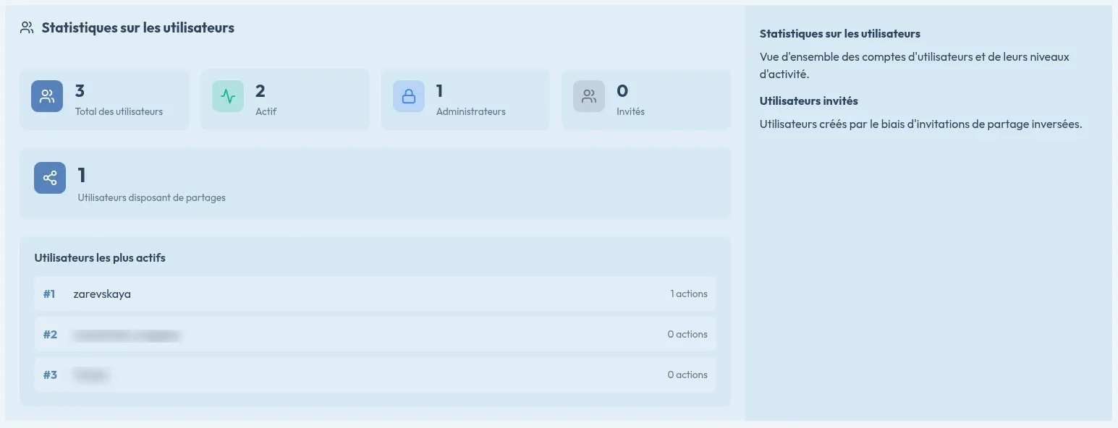This screenshot has width=1118, height=428.
Task: Click the Utilisateurs disposant de partages label
Action: click(151, 198)
